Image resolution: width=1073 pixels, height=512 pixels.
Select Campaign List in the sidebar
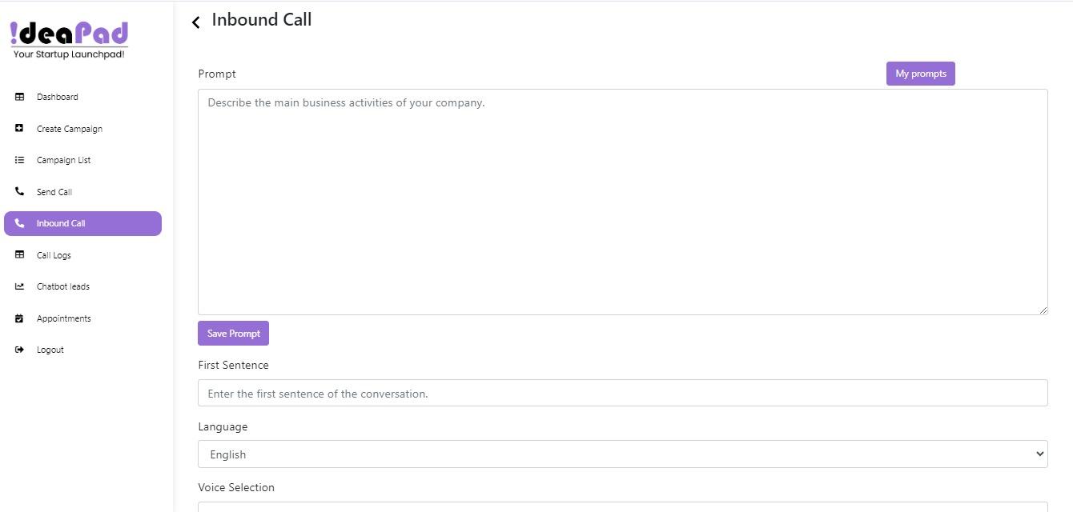pyautogui.click(x=63, y=160)
